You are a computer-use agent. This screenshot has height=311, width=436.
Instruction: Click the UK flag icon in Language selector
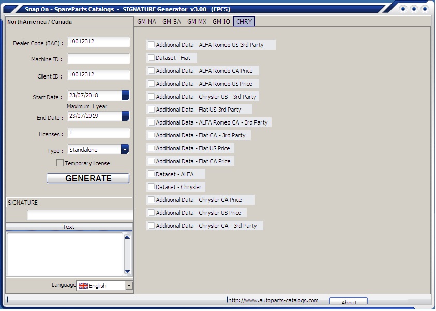[83, 286]
